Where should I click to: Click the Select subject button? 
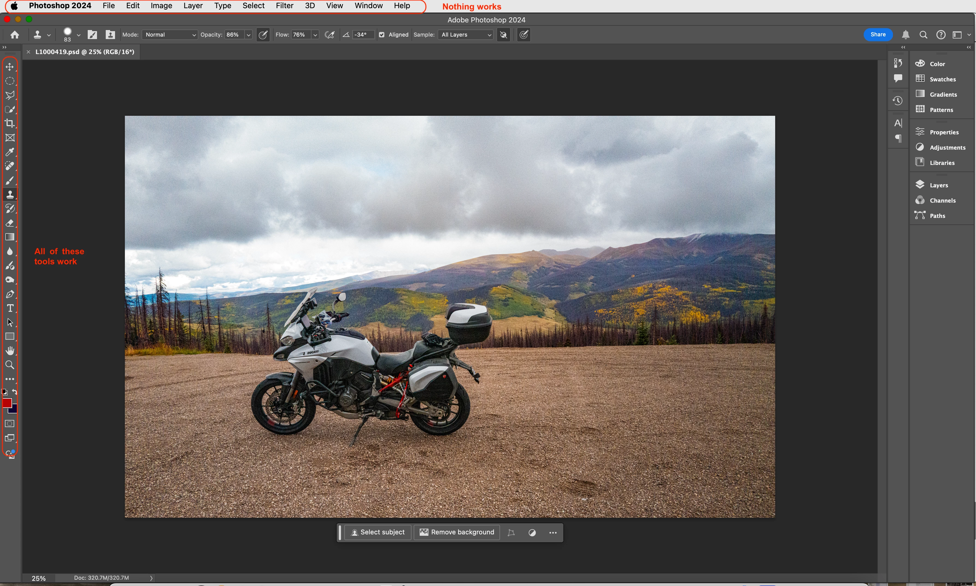[378, 532]
